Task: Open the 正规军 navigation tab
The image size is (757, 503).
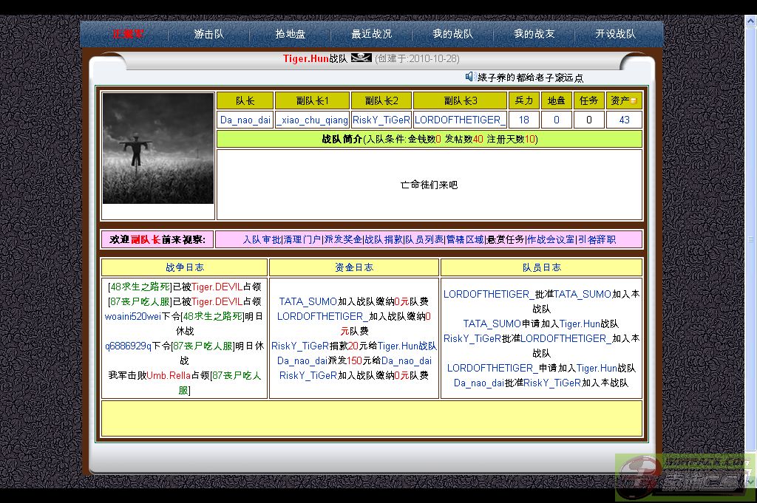Action: point(128,34)
